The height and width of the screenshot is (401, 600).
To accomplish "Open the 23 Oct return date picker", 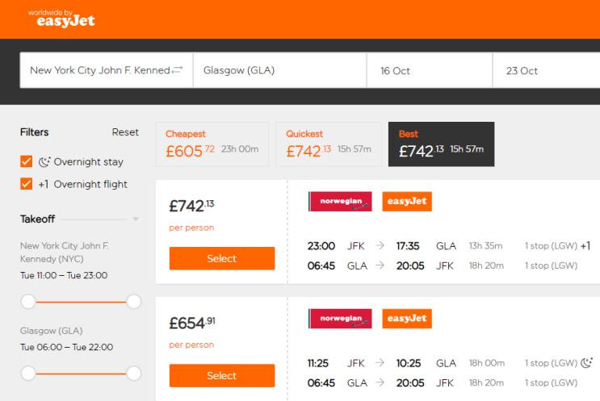I will point(546,71).
